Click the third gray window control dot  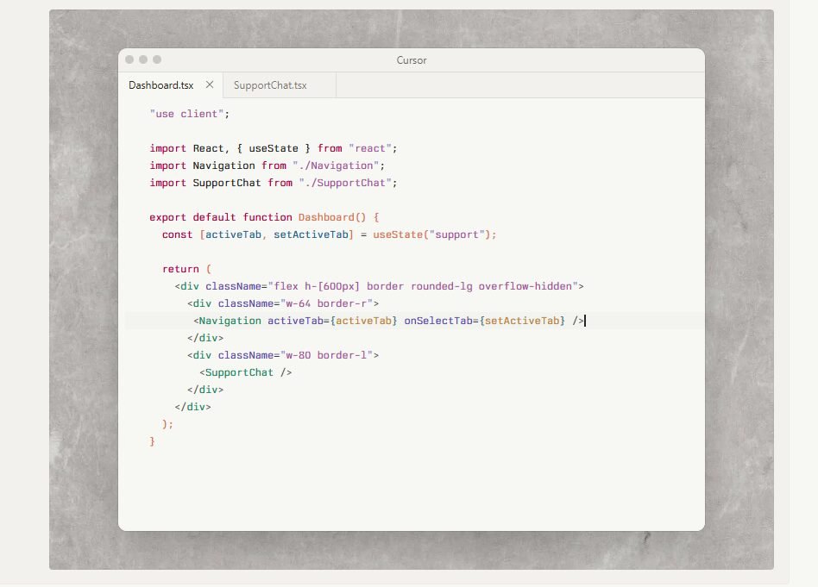(x=157, y=59)
